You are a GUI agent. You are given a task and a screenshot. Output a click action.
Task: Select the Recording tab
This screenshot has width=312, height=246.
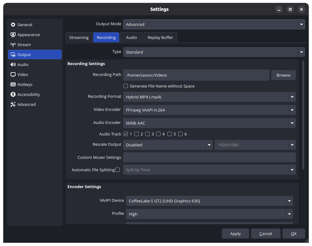tap(106, 37)
